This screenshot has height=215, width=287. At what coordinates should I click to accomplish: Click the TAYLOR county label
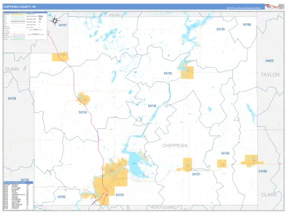pos(270,75)
